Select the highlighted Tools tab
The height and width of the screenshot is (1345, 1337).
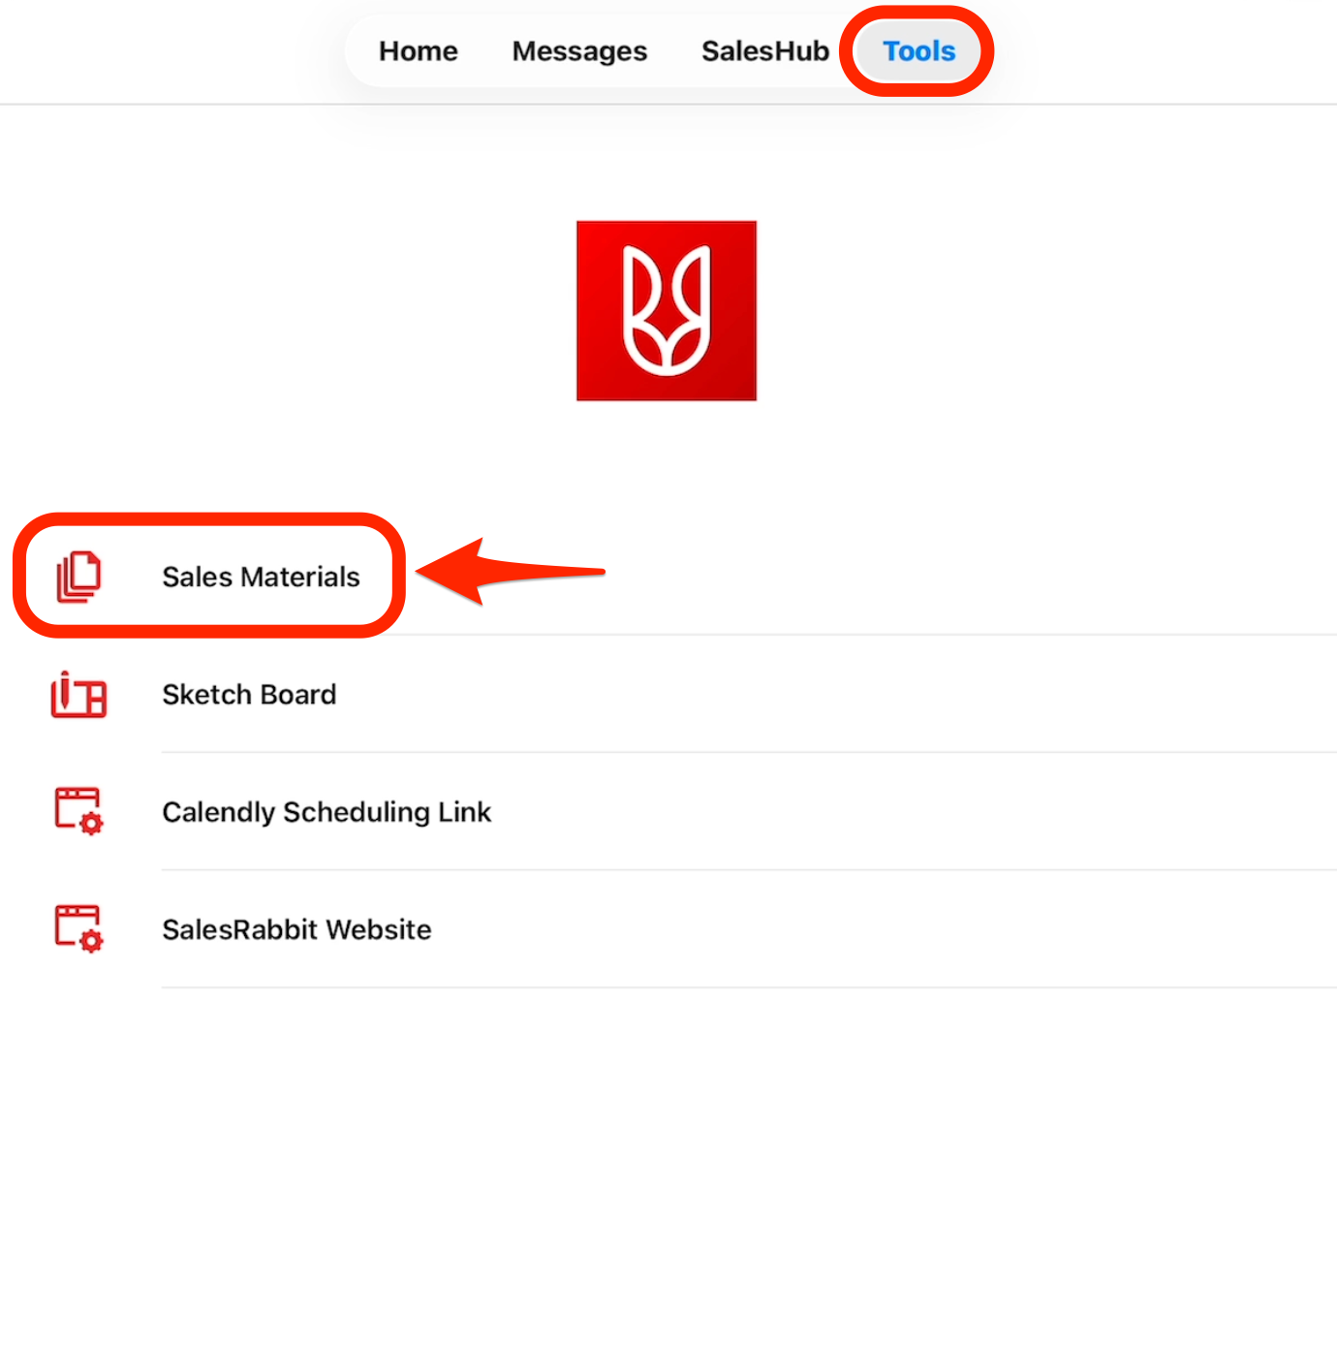(918, 51)
